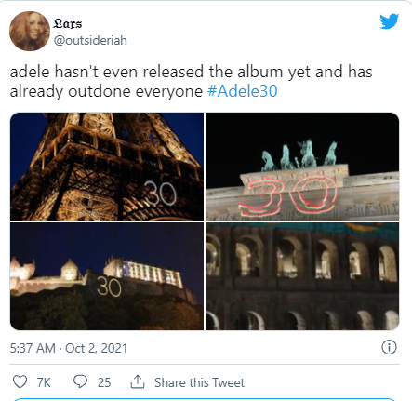This screenshot has width=412, height=401.
Task: Open the Colosseum arches photo
Action: 302,276
